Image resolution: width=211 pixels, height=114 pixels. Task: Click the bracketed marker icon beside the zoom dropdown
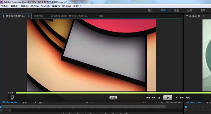click(x=40, y=102)
